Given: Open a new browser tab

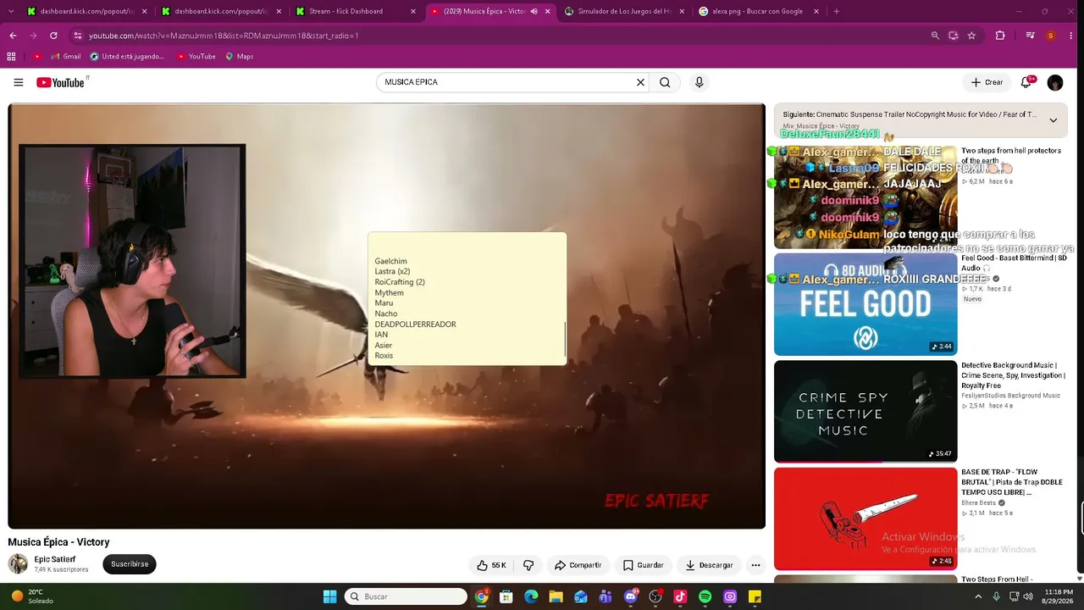Looking at the screenshot, I should [836, 11].
